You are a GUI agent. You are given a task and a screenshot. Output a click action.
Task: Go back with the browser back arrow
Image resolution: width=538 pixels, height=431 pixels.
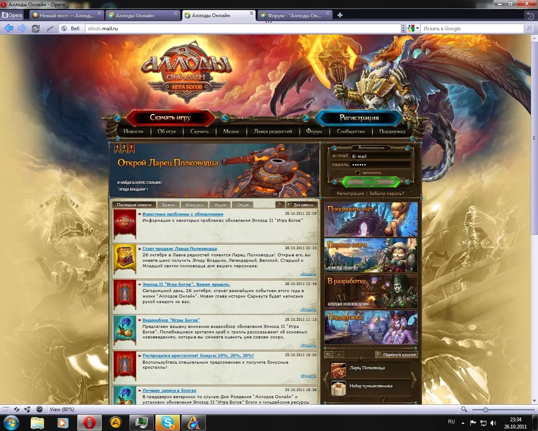click(8, 28)
